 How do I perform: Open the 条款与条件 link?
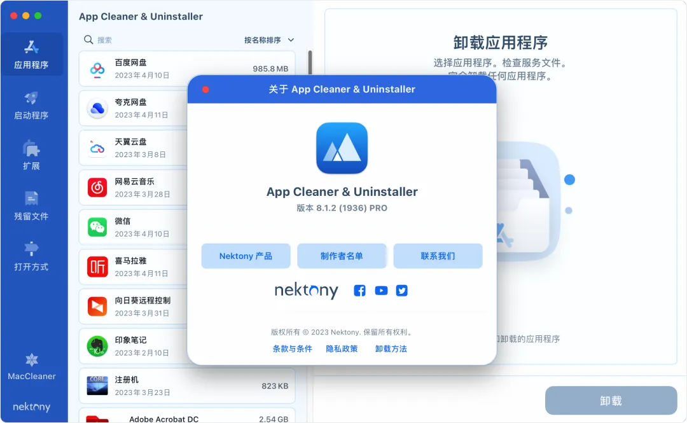click(293, 349)
